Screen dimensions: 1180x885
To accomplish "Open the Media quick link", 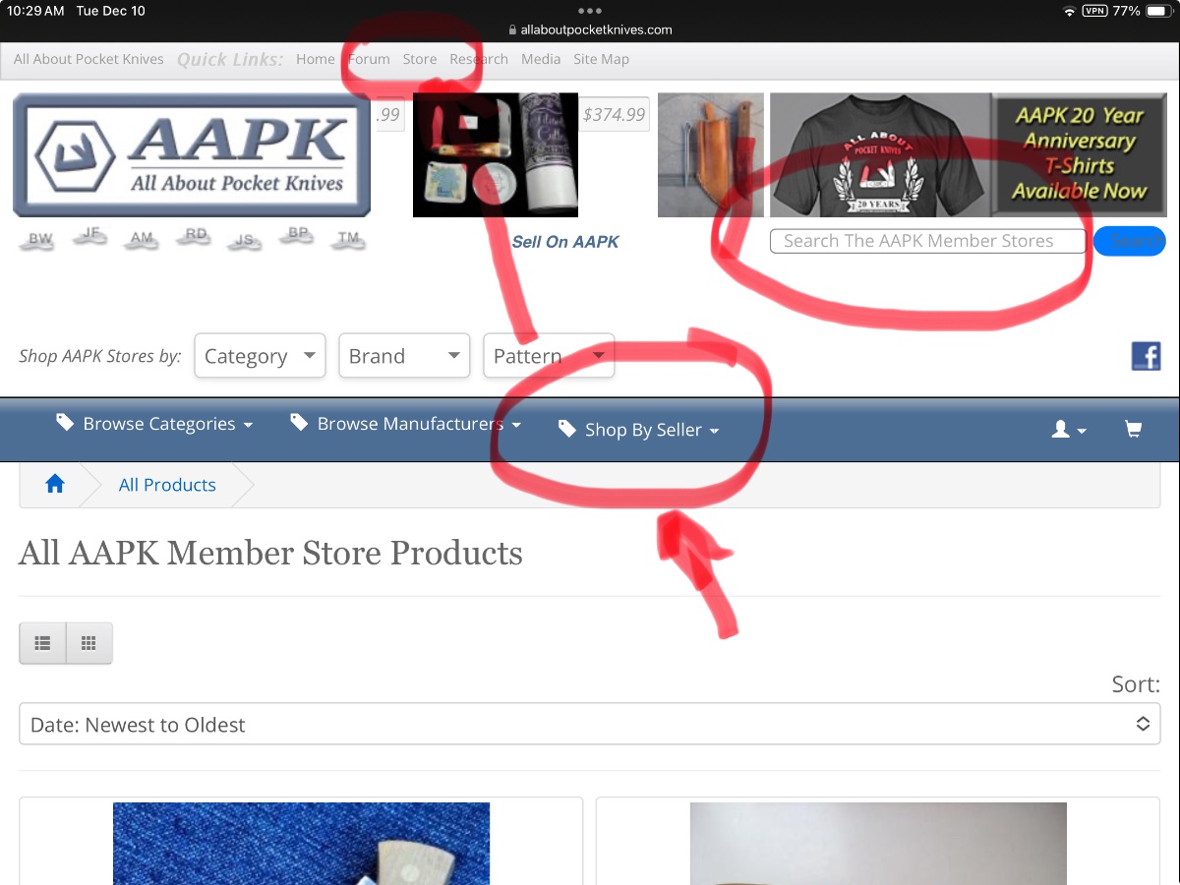I will tap(541, 59).
